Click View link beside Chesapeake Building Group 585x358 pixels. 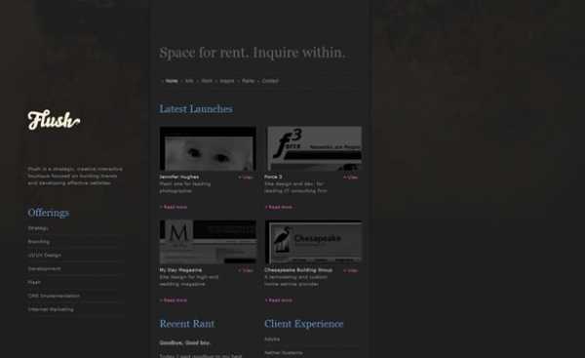[351, 270]
